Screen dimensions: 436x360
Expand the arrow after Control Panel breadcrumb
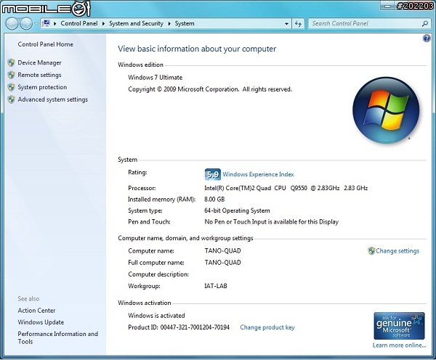(x=103, y=24)
